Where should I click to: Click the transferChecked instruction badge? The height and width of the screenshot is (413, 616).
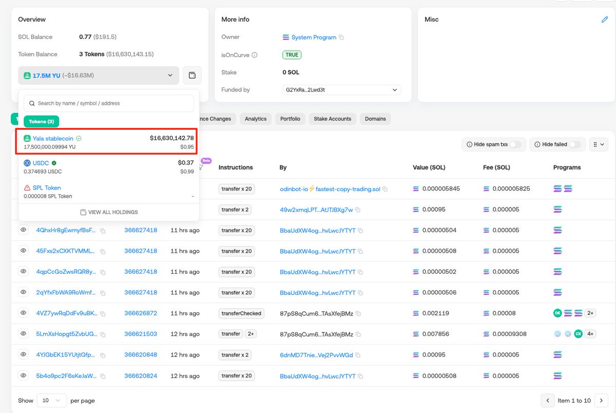coord(241,313)
